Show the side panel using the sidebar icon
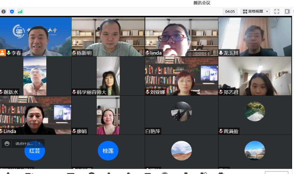The width and height of the screenshot is (294, 174). click(x=287, y=12)
